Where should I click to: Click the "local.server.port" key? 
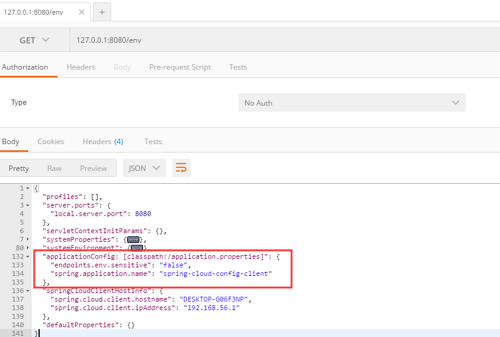(89, 214)
